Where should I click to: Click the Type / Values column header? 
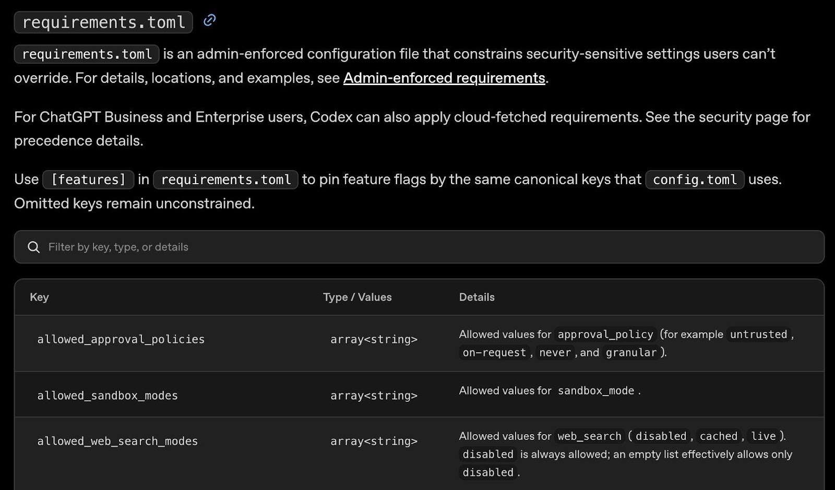pos(357,297)
